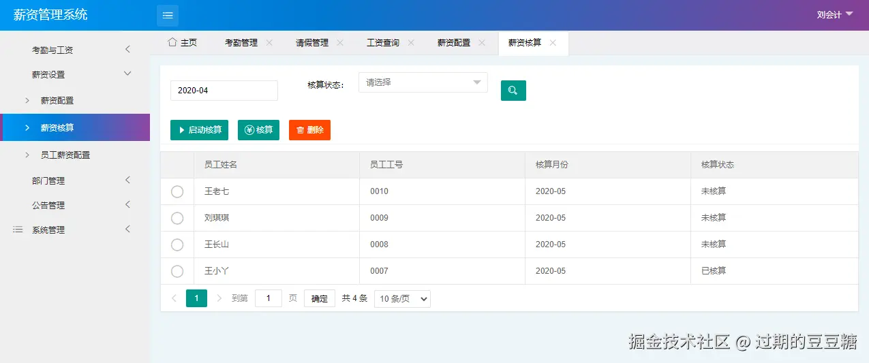Expand the 系统管理 sidebar menu
Screen dimensions: 869x363
click(75, 230)
